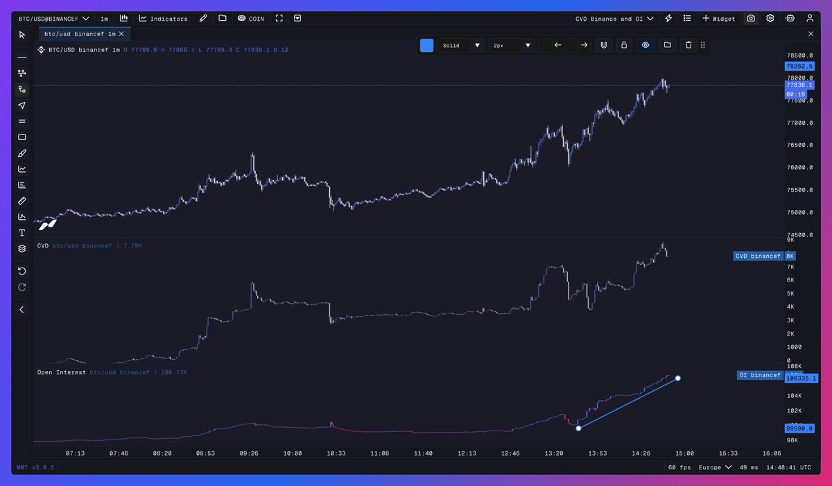Select the ruler measure tool
This screenshot has height=486, width=832.
pos(22,201)
